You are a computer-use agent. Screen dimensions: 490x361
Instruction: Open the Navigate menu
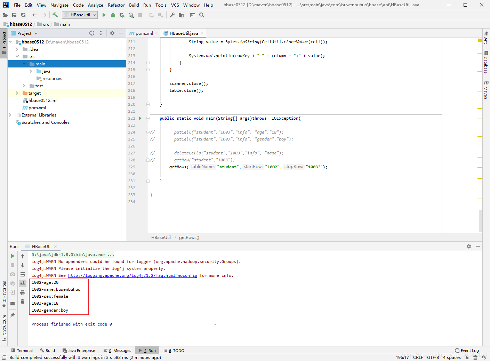59,5
